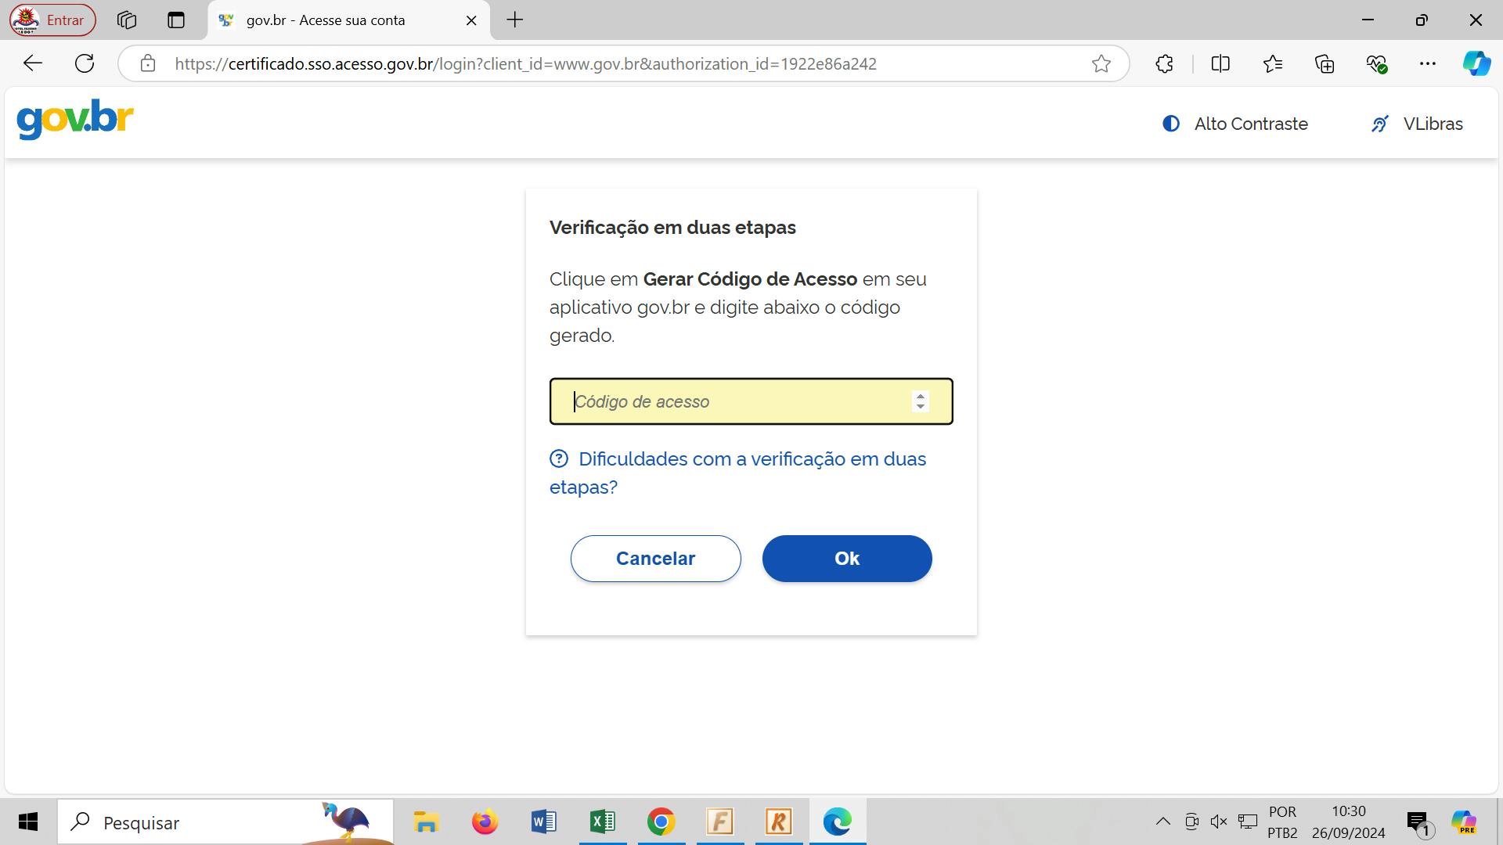Toggle Alto Contraste high contrast mode
The height and width of the screenshot is (845, 1503).
click(1235, 124)
